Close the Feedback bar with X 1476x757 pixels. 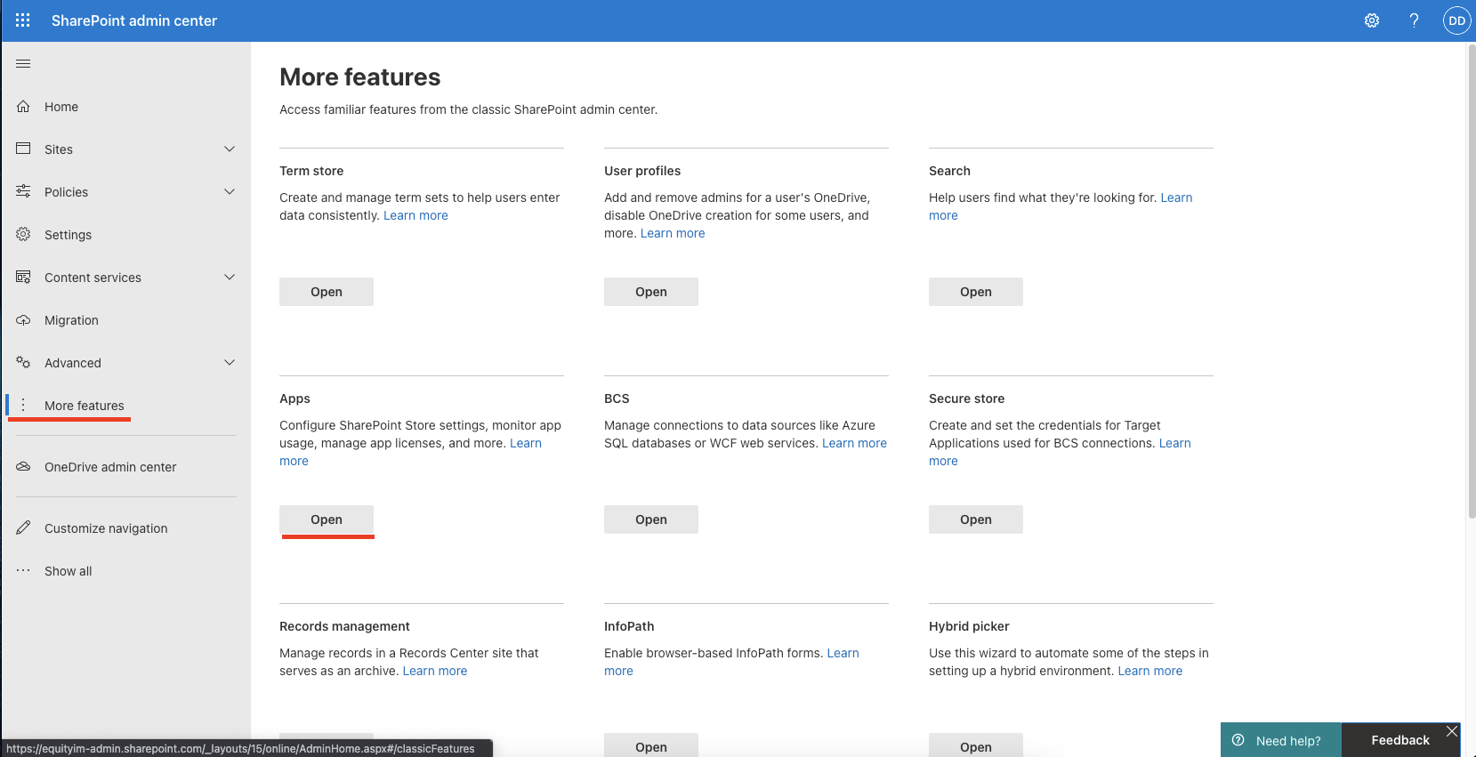tap(1452, 731)
